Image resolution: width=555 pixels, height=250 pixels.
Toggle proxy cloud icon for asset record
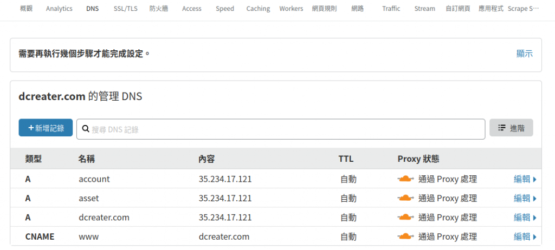[405, 198]
